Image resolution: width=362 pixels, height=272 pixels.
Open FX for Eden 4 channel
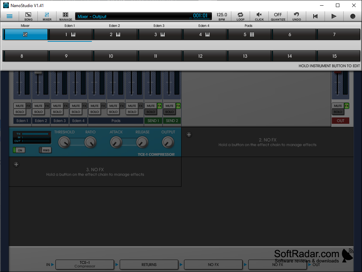click(x=84, y=106)
